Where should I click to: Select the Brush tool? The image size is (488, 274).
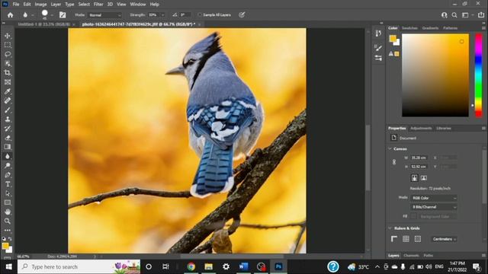click(x=8, y=110)
